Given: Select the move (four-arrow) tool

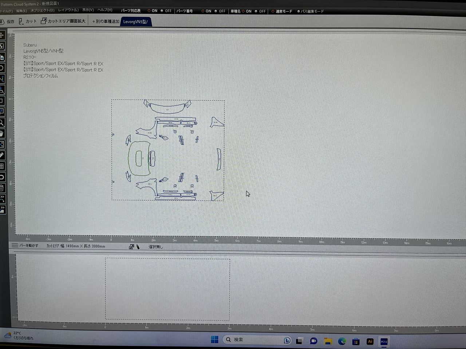Looking at the screenshot, I should tap(2, 35).
